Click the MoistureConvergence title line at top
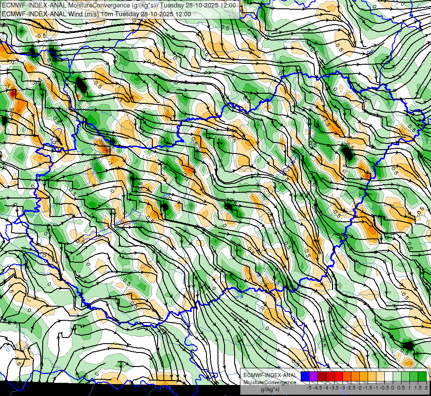The width and height of the screenshot is (431, 396). [119, 5]
